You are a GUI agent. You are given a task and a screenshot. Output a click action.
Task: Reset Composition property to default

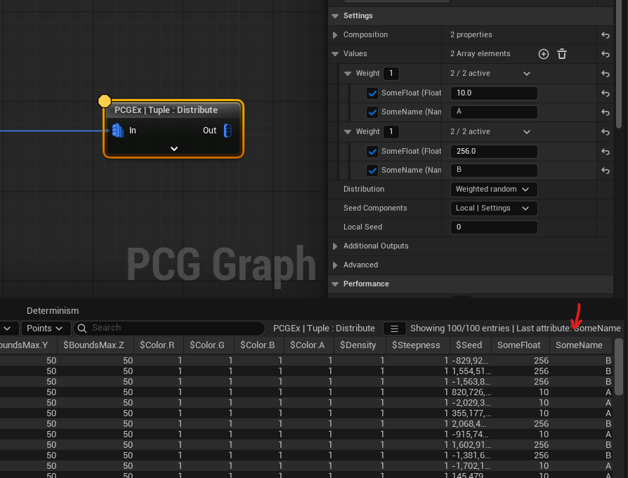(x=606, y=35)
